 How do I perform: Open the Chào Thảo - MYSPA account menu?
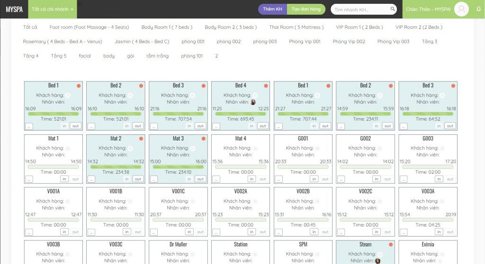(x=428, y=9)
